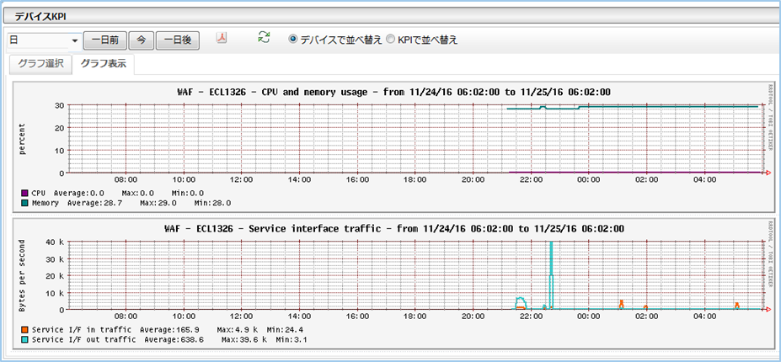Click the Memory Max:29.0 value

(x=158, y=203)
